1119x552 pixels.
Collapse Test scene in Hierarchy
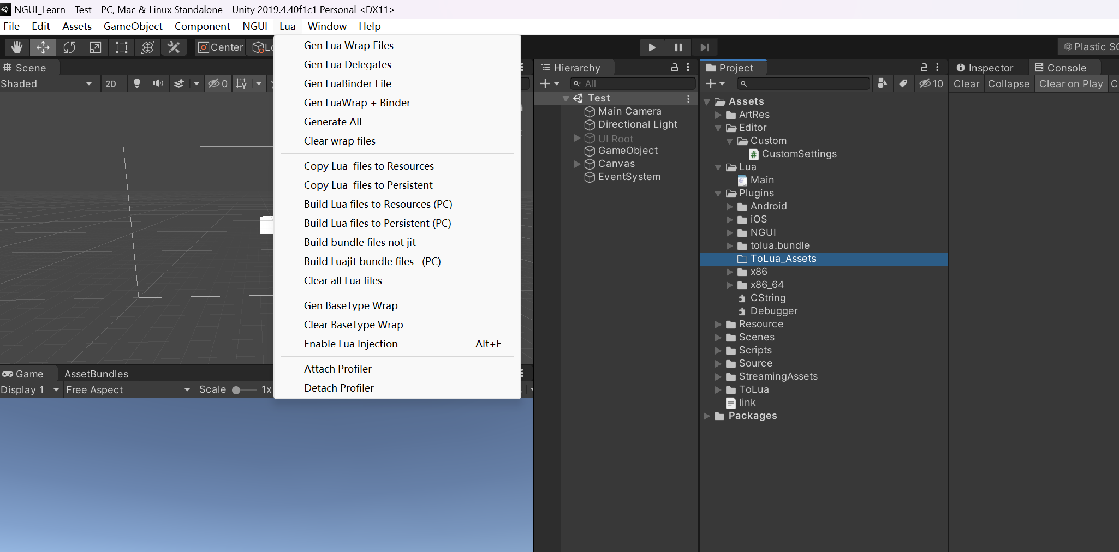[566, 99]
